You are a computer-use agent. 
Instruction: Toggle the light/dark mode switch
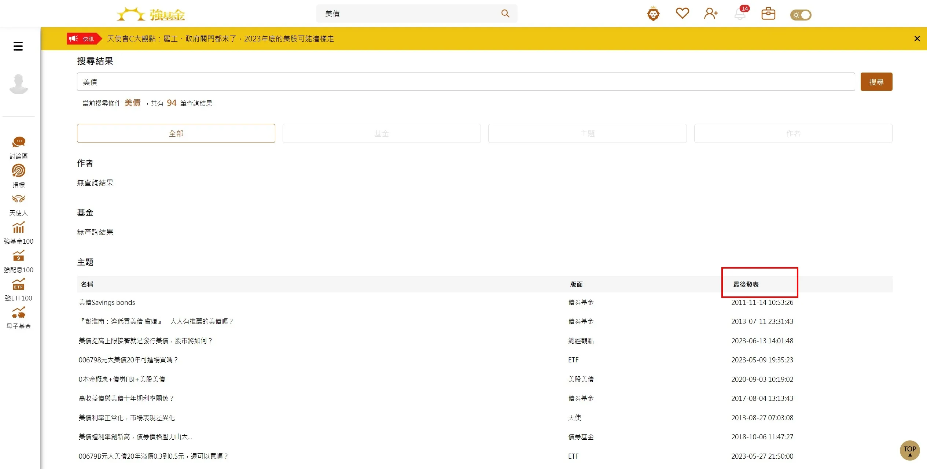click(801, 15)
